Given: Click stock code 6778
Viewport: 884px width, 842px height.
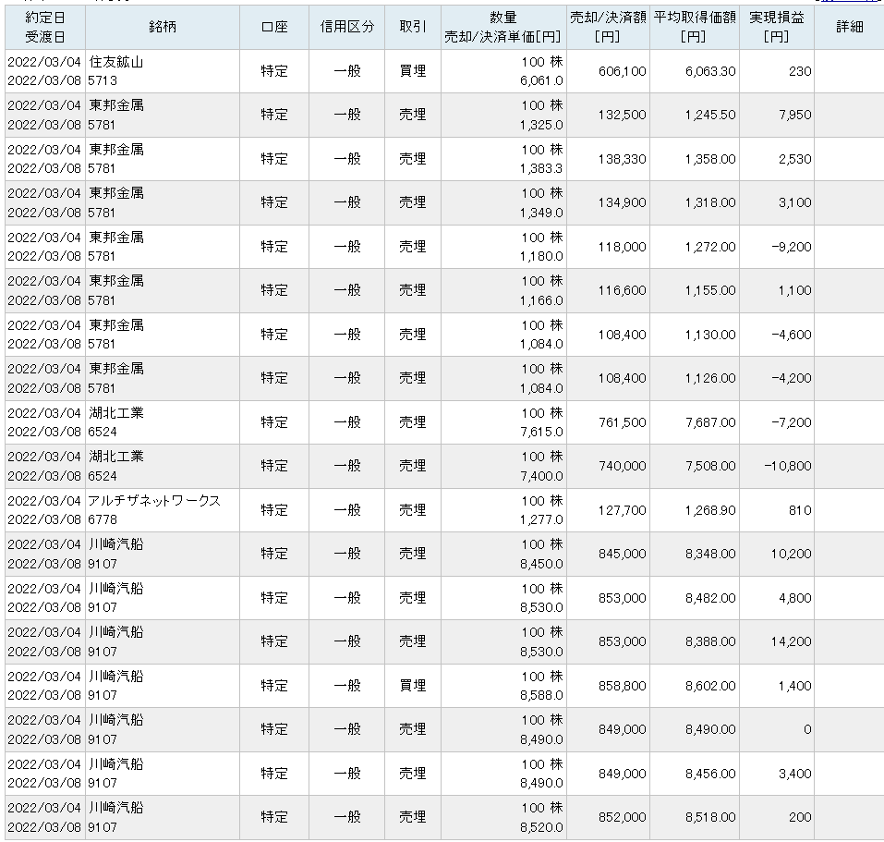Looking at the screenshot, I should click(x=103, y=519).
